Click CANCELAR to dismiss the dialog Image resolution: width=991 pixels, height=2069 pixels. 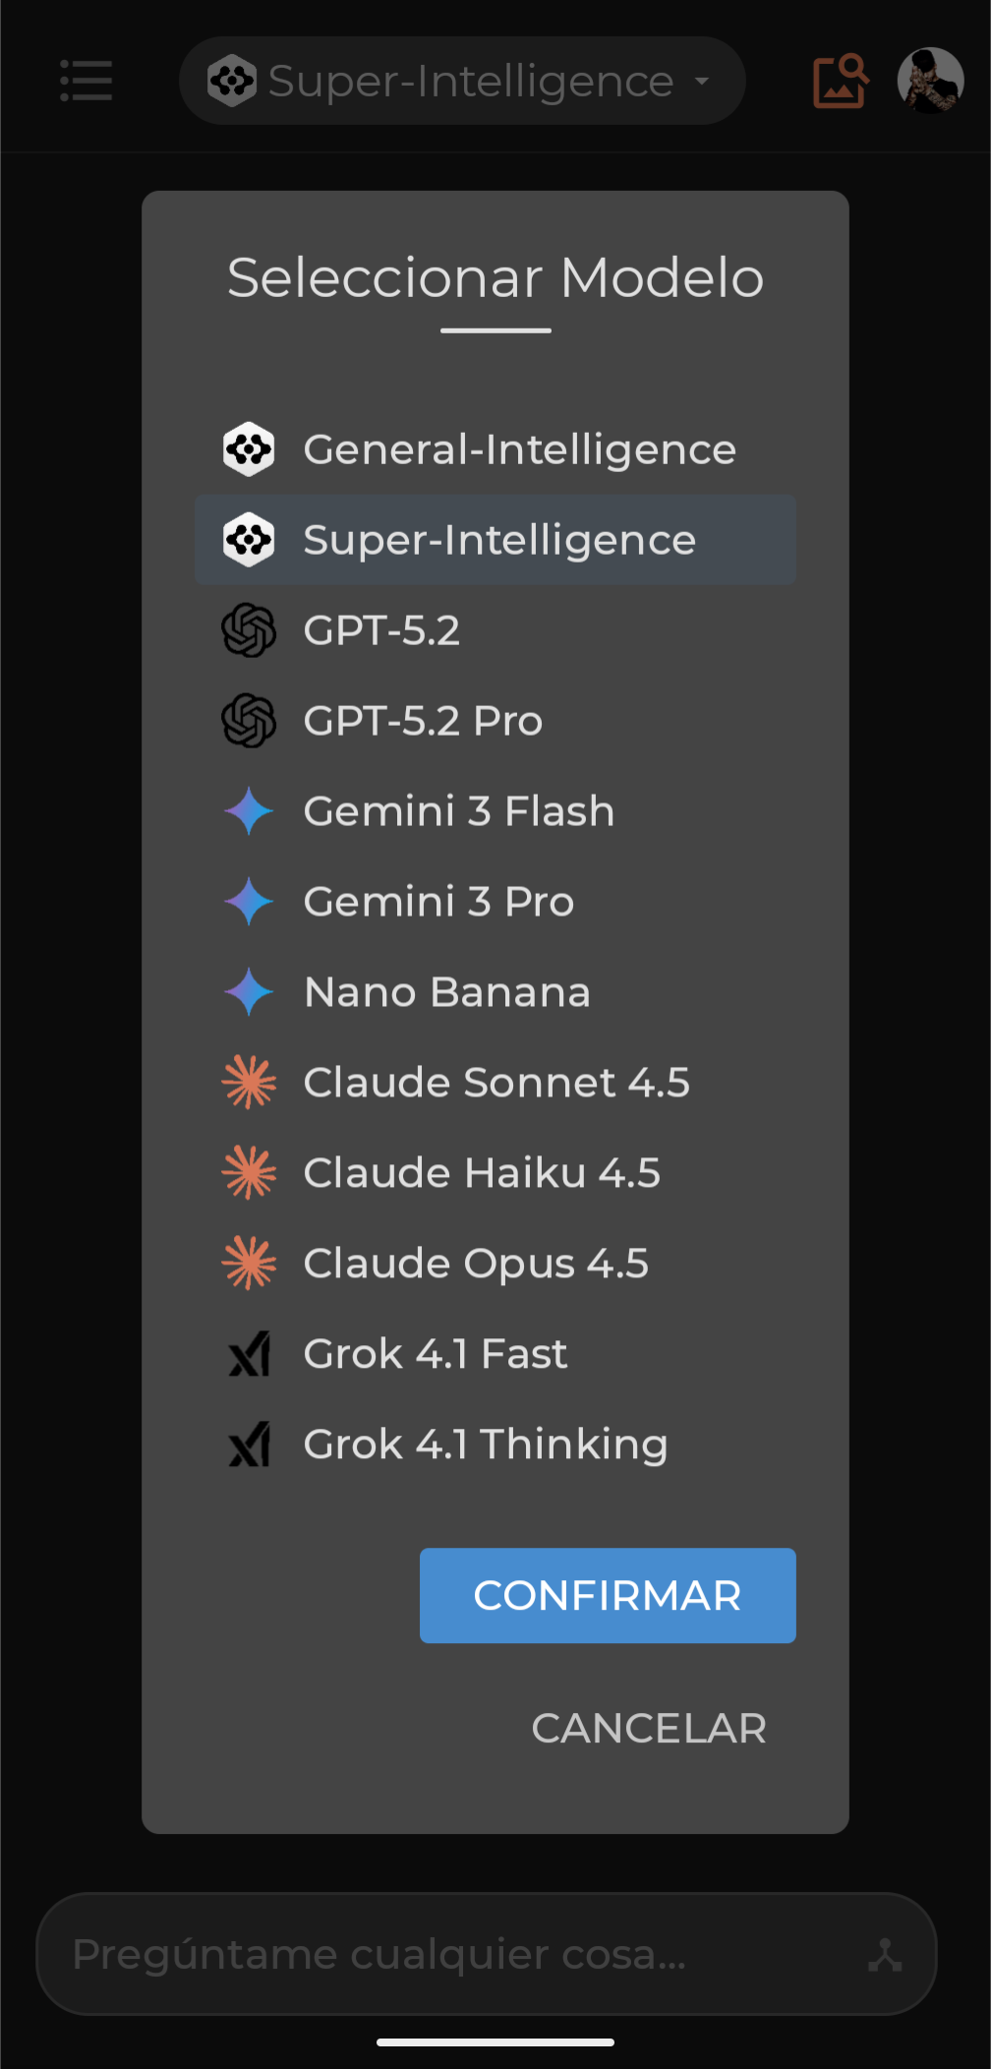(x=649, y=1728)
